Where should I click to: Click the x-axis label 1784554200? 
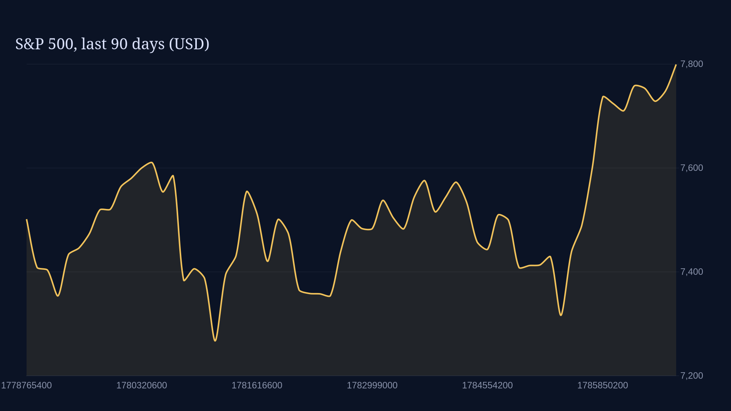point(487,386)
